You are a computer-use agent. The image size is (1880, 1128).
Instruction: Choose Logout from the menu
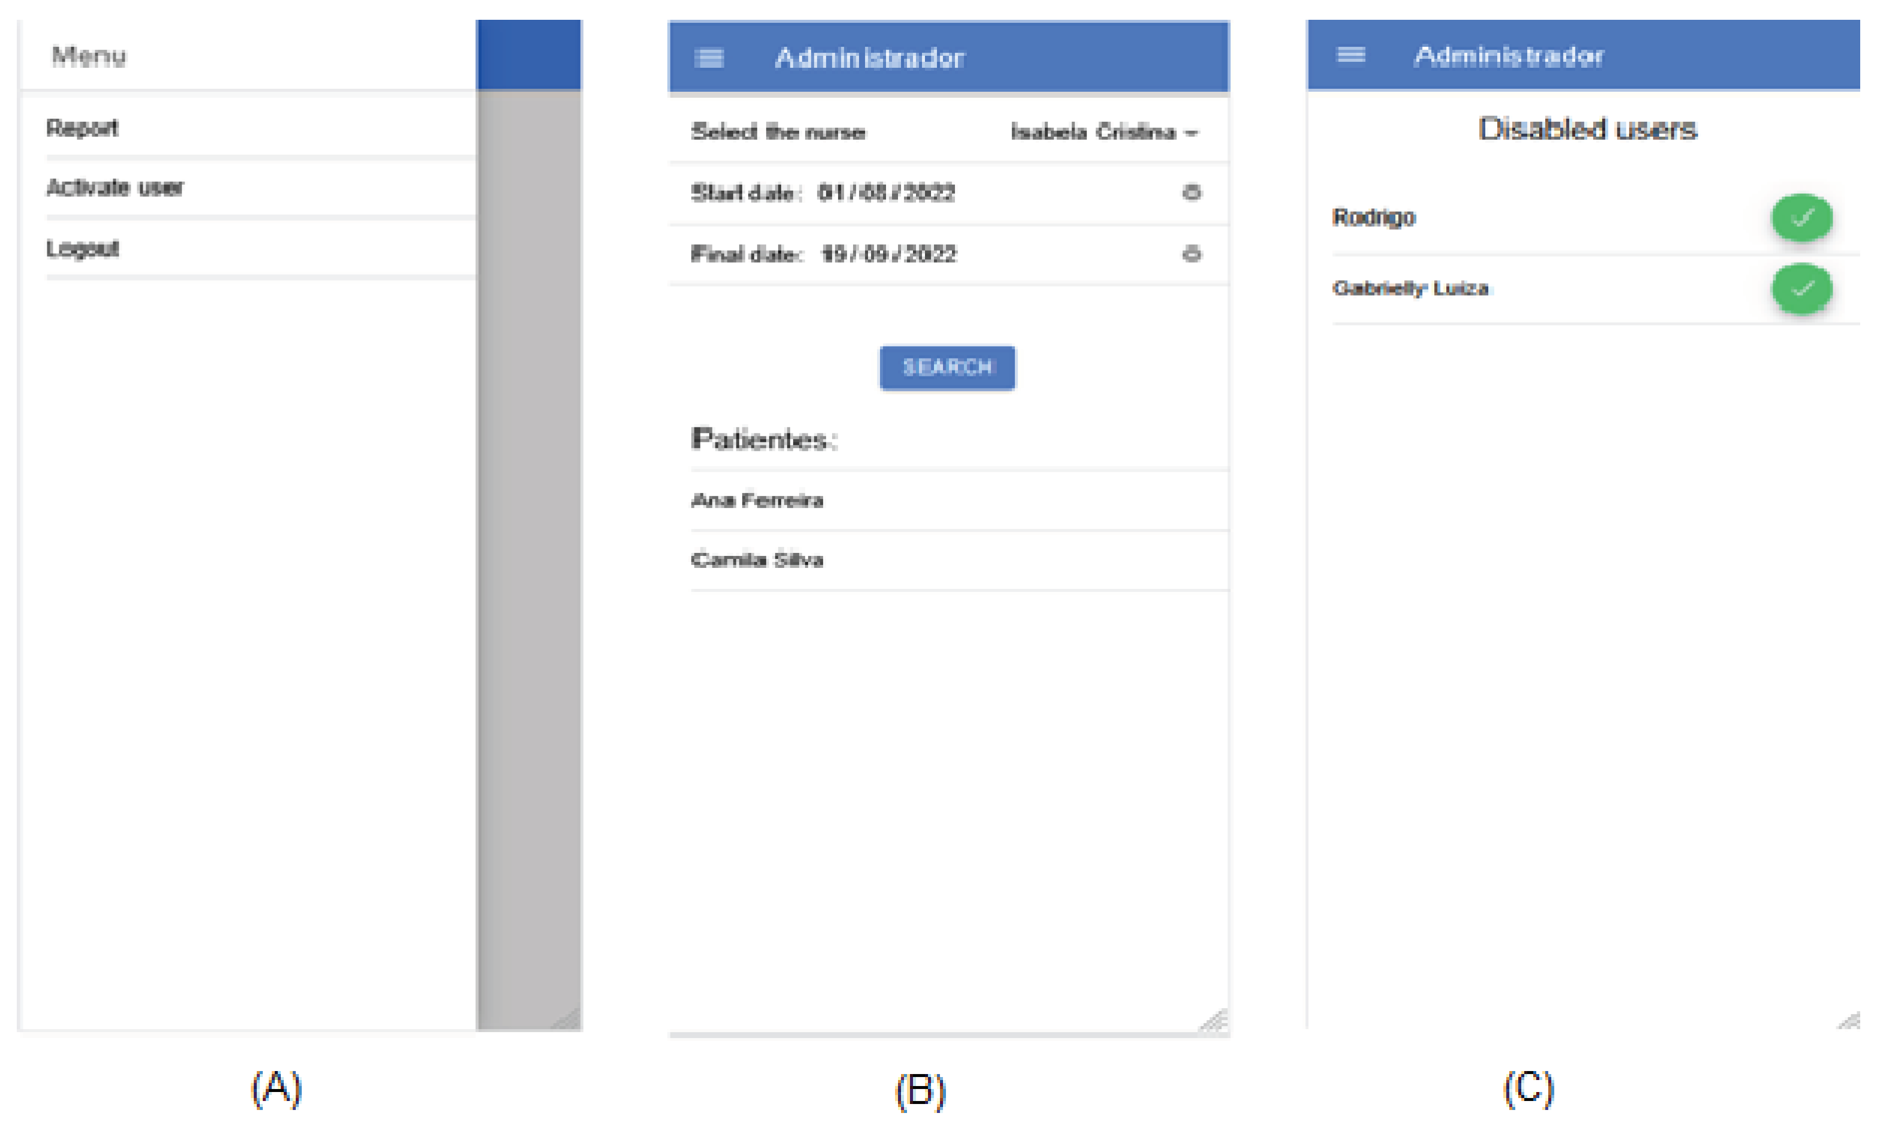click(82, 248)
